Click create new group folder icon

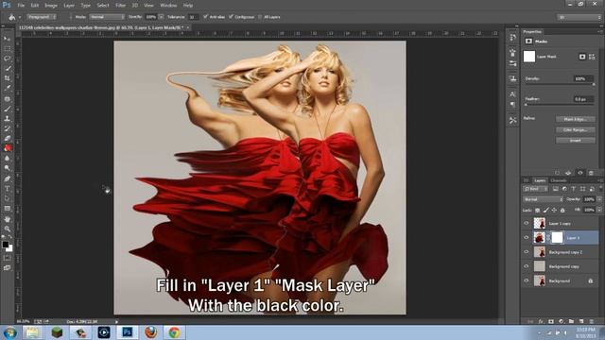(571, 321)
